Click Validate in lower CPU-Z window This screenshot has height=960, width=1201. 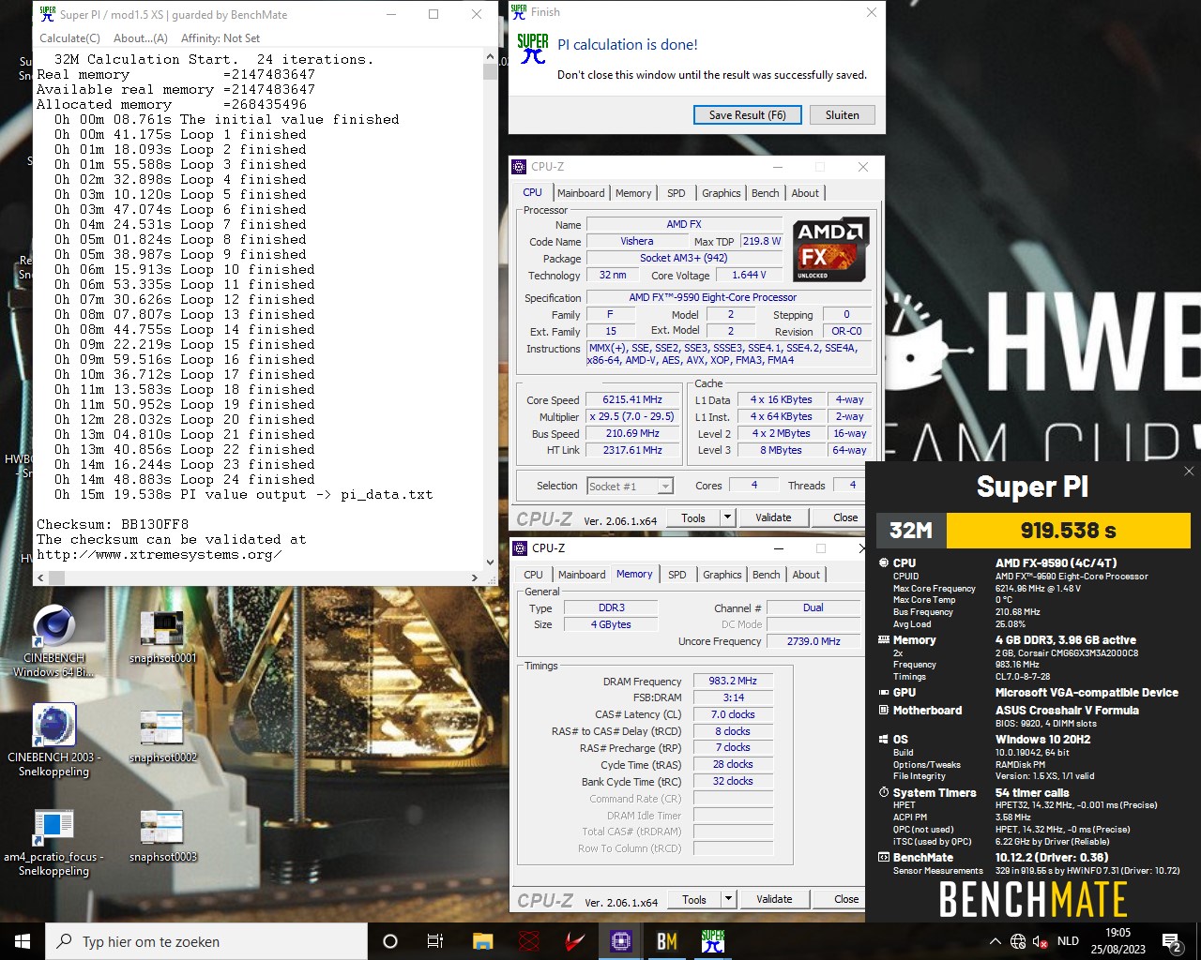coord(774,899)
